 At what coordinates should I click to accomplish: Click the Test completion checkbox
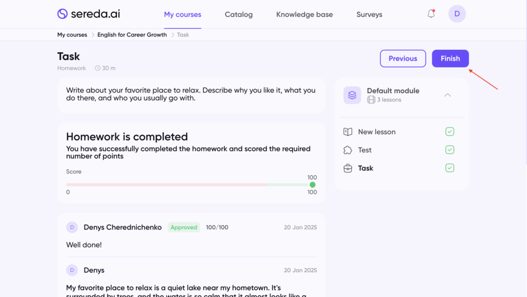pyautogui.click(x=450, y=150)
